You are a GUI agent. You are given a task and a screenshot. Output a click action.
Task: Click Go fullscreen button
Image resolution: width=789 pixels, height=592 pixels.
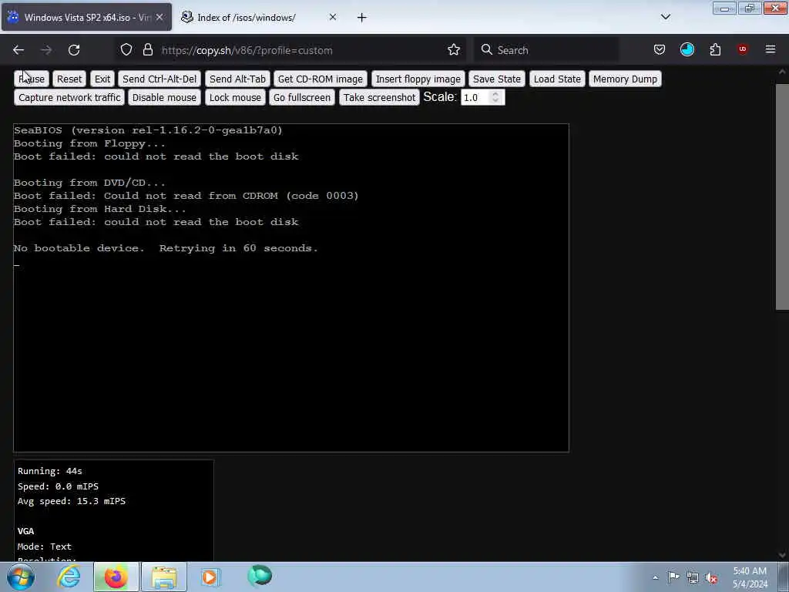click(302, 98)
